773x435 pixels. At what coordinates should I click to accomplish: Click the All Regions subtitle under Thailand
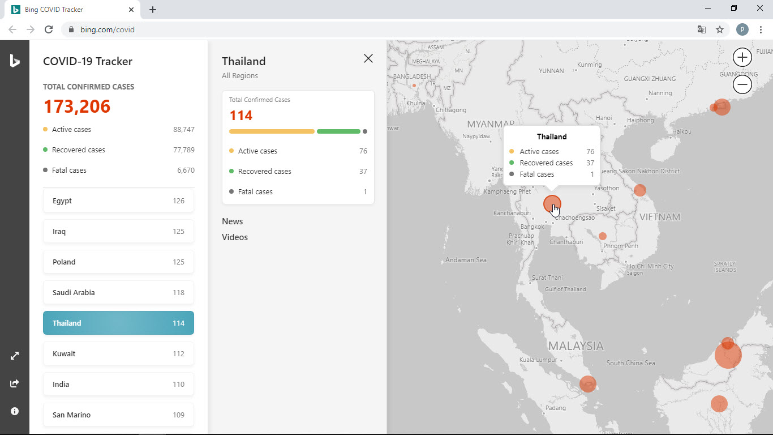pos(240,76)
